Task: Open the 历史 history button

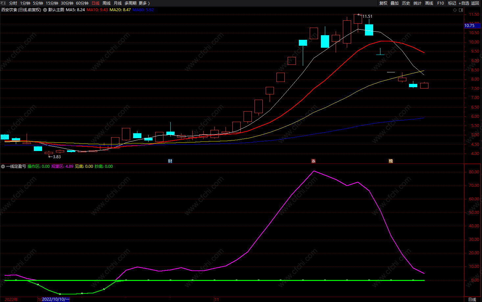Action: pyautogui.click(x=406, y=3)
